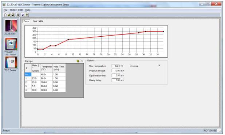Click the Save toolbar icon
Image resolution: width=225 pixels, height=135 pixels.
coord(13,15)
